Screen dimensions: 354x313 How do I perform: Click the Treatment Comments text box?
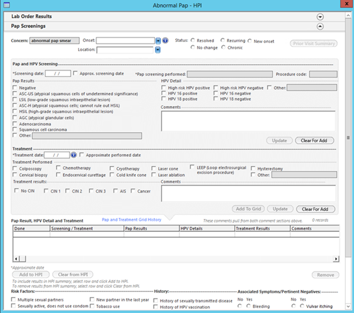(248, 193)
